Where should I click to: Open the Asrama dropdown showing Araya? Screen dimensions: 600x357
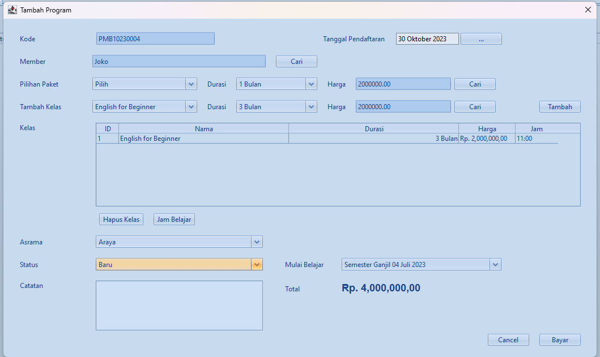(179, 242)
